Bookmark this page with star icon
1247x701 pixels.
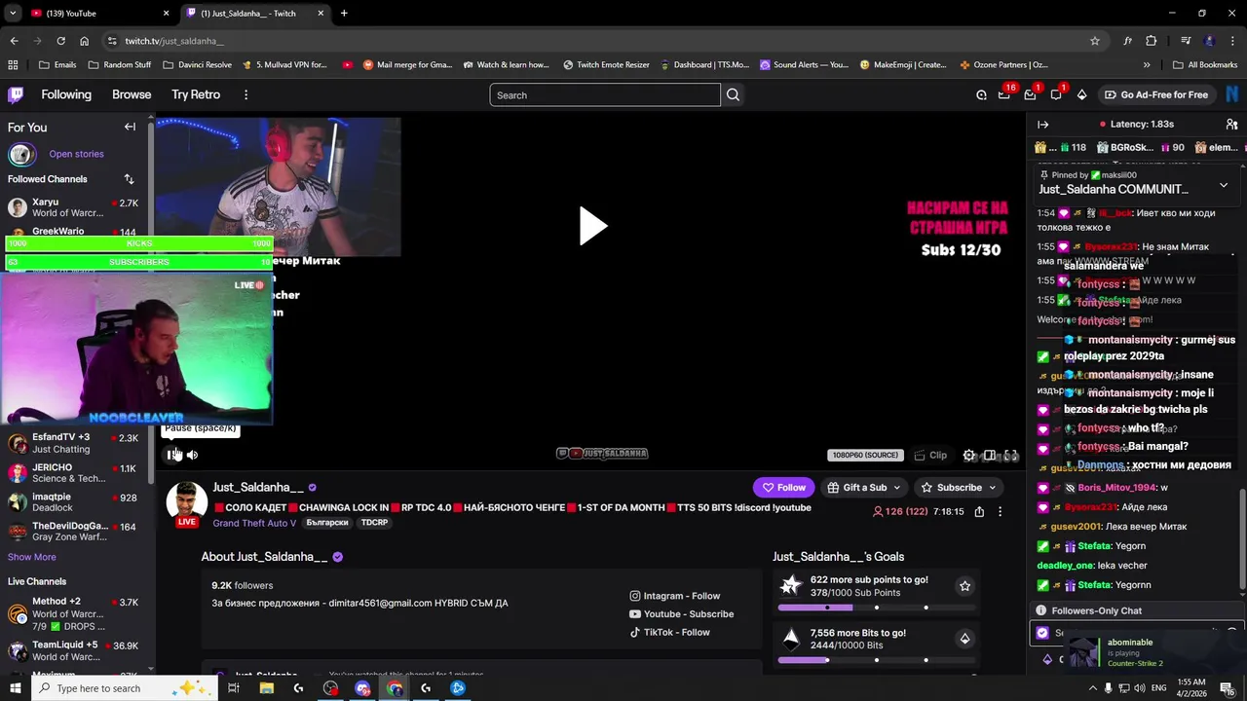[1095, 41]
